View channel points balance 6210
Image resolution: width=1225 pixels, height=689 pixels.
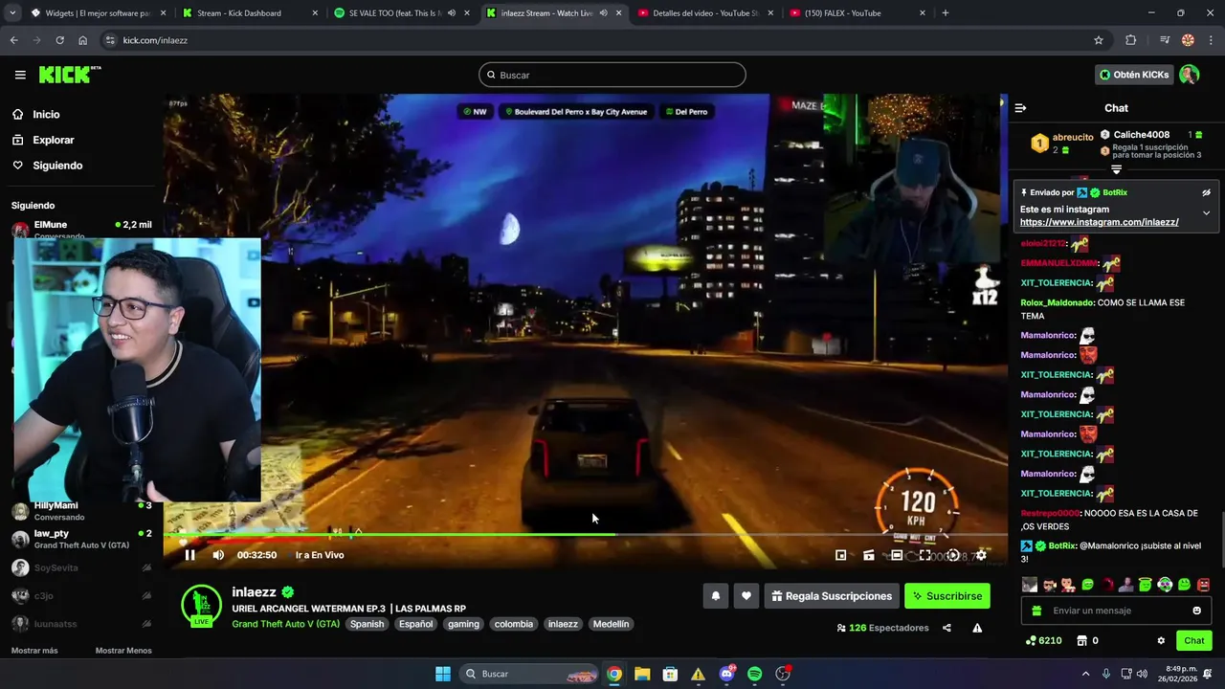tap(1043, 640)
